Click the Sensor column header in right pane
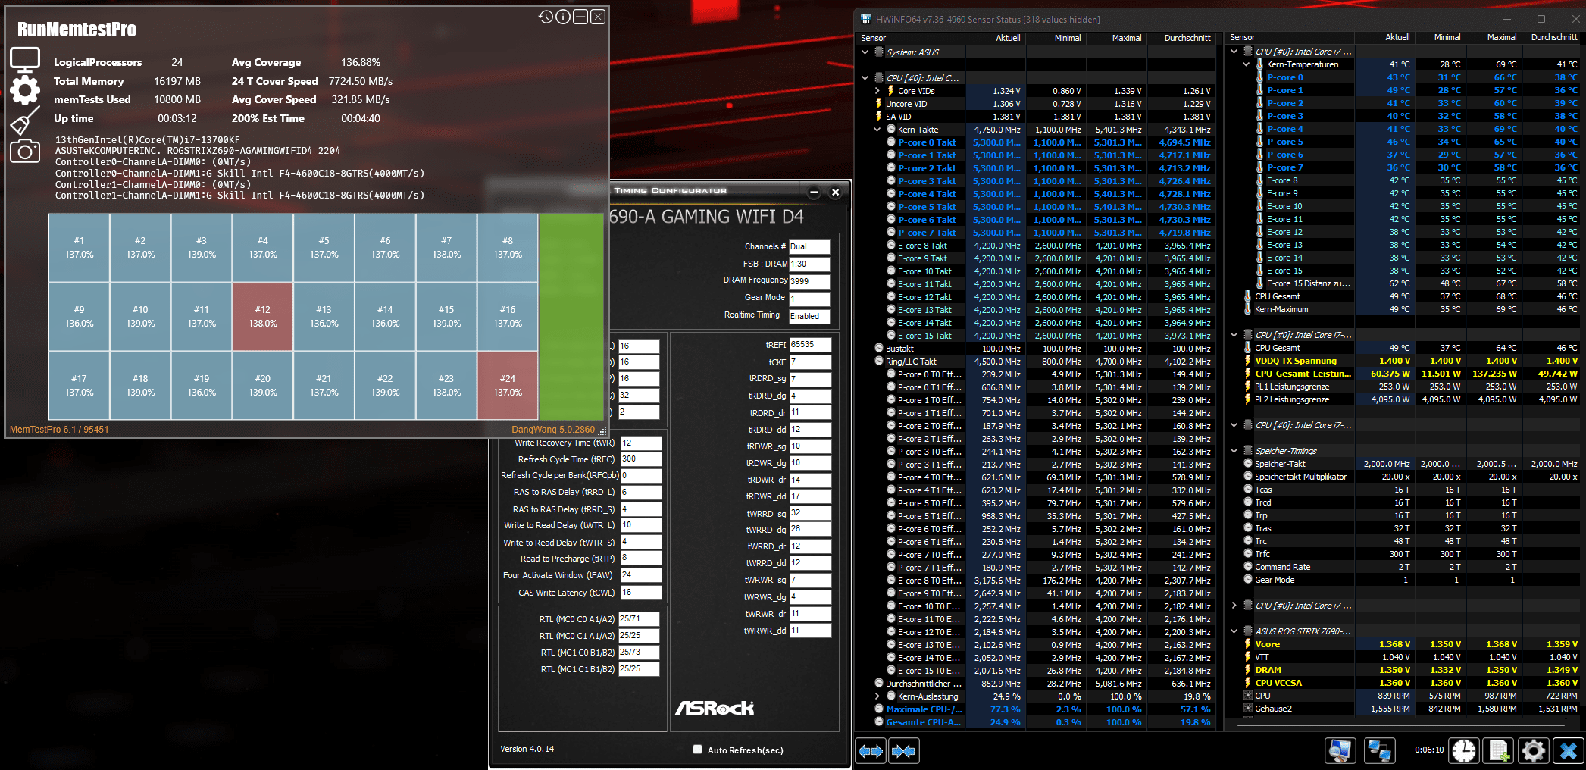1586x770 pixels. click(1290, 37)
